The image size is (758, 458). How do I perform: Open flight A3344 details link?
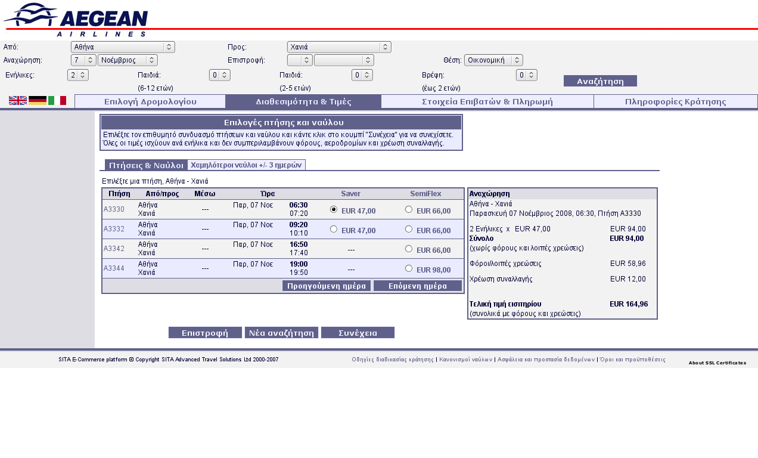114,268
